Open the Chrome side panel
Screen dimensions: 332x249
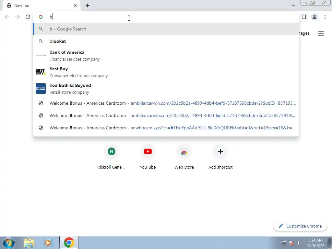304,17
